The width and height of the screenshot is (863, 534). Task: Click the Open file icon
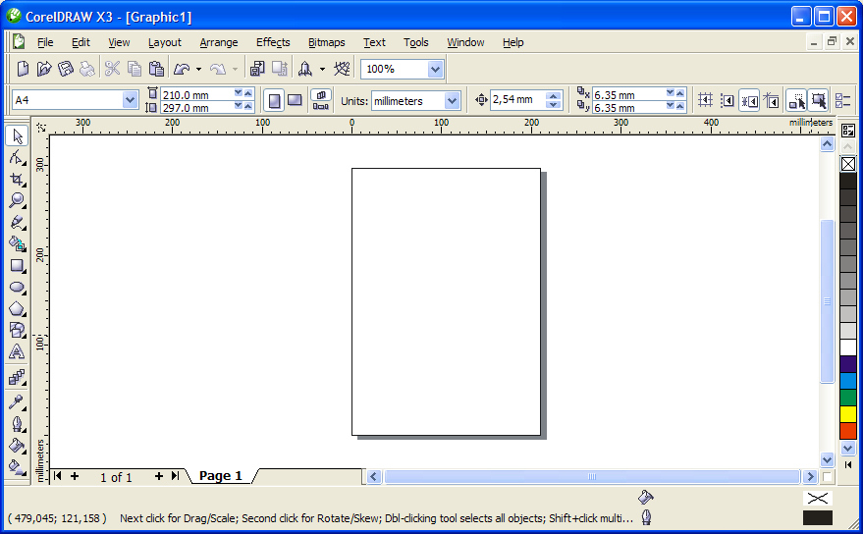click(44, 69)
